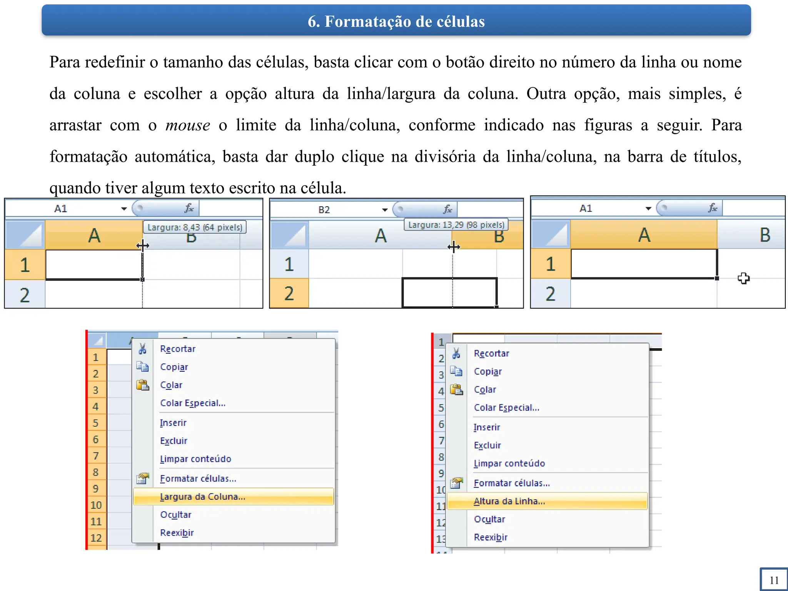The height and width of the screenshot is (591, 788).
Task: Click row 1 header in the first sheet
Action: tap(25, 264)
